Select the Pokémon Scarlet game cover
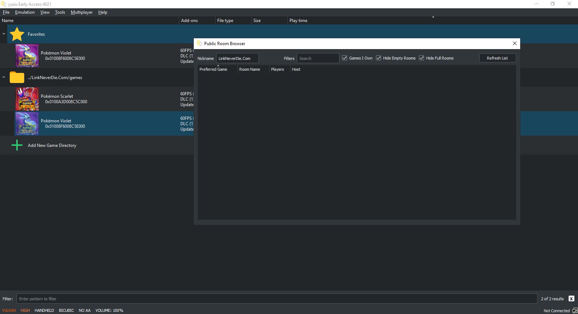 pos(27,99)
